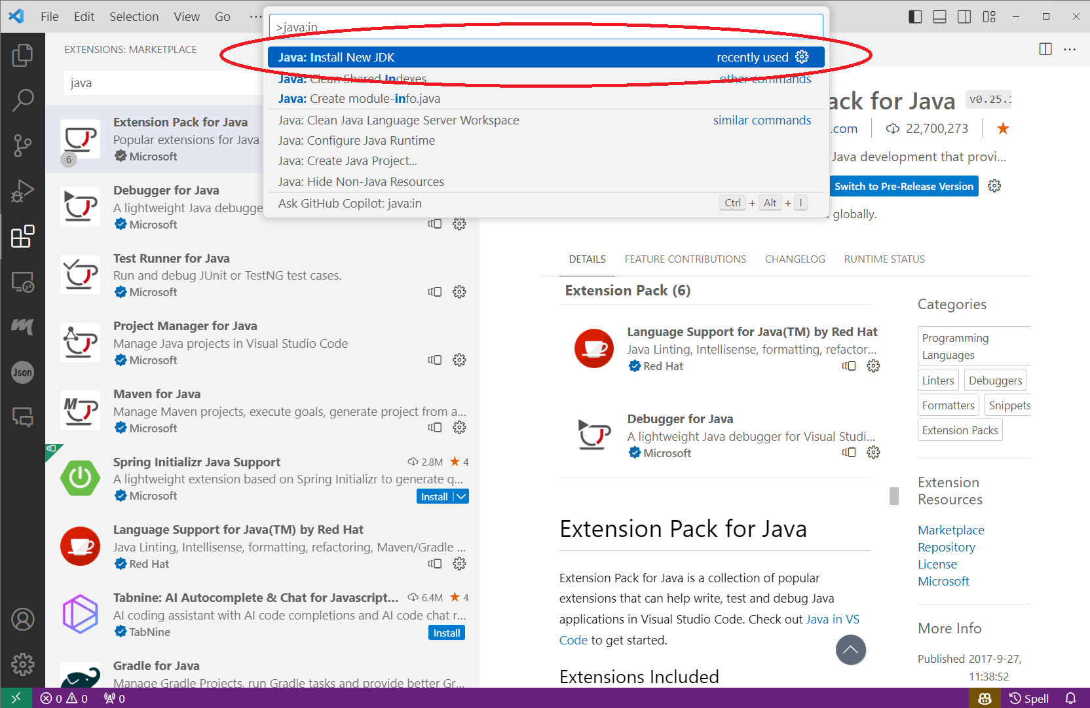Image resolution: width=1090 pixels, height=708 pixels.
Task: Show errors and warnings in status bar
Action: tap(64, 698)
